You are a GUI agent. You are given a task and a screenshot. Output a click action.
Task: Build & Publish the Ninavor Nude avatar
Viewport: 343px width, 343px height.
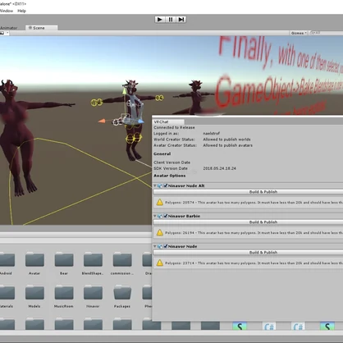[248, 253]
